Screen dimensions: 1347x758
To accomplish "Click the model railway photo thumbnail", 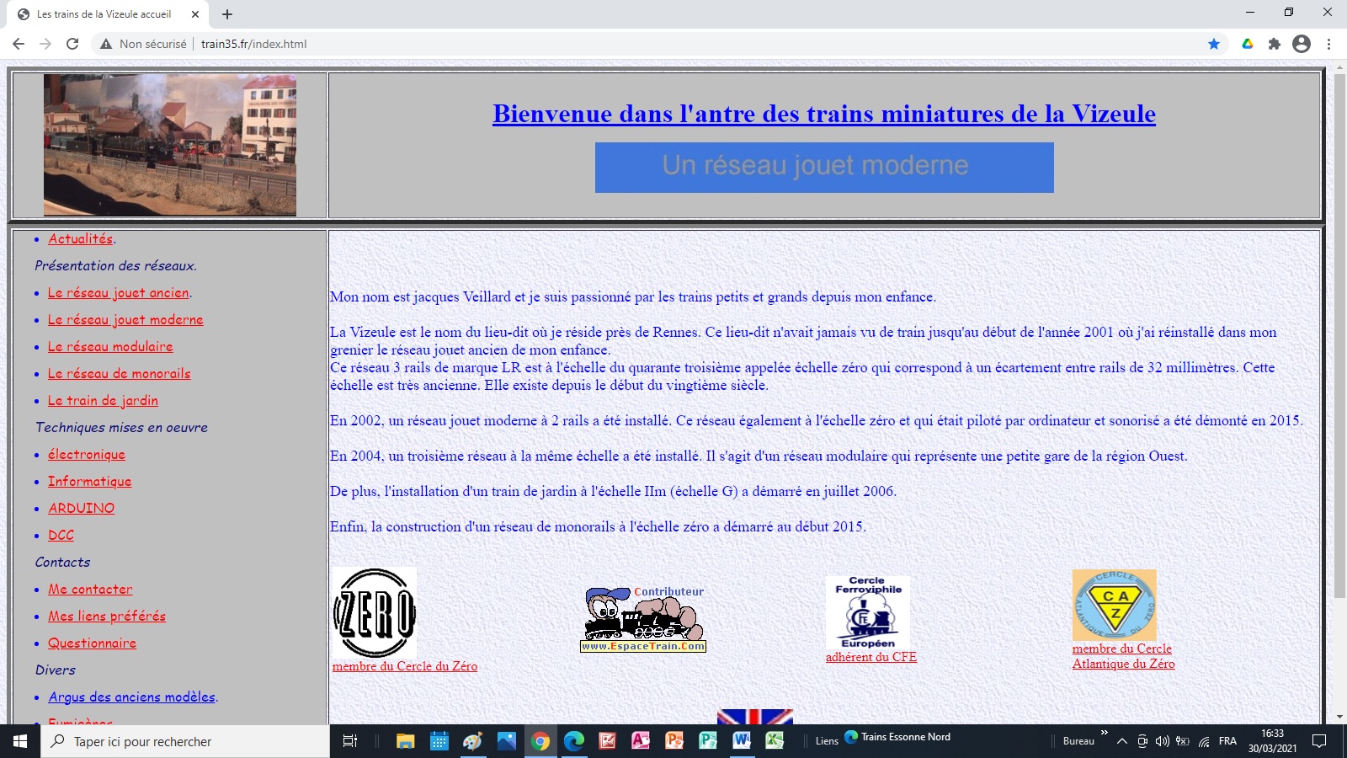I will pyautogui.click(x=170, y=145).
